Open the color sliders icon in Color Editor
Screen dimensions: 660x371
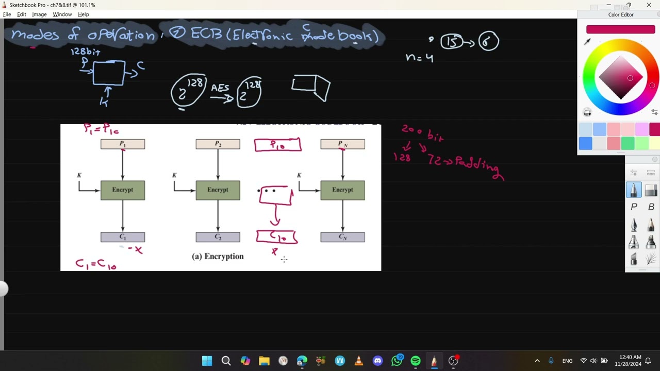tap(654, 112)
